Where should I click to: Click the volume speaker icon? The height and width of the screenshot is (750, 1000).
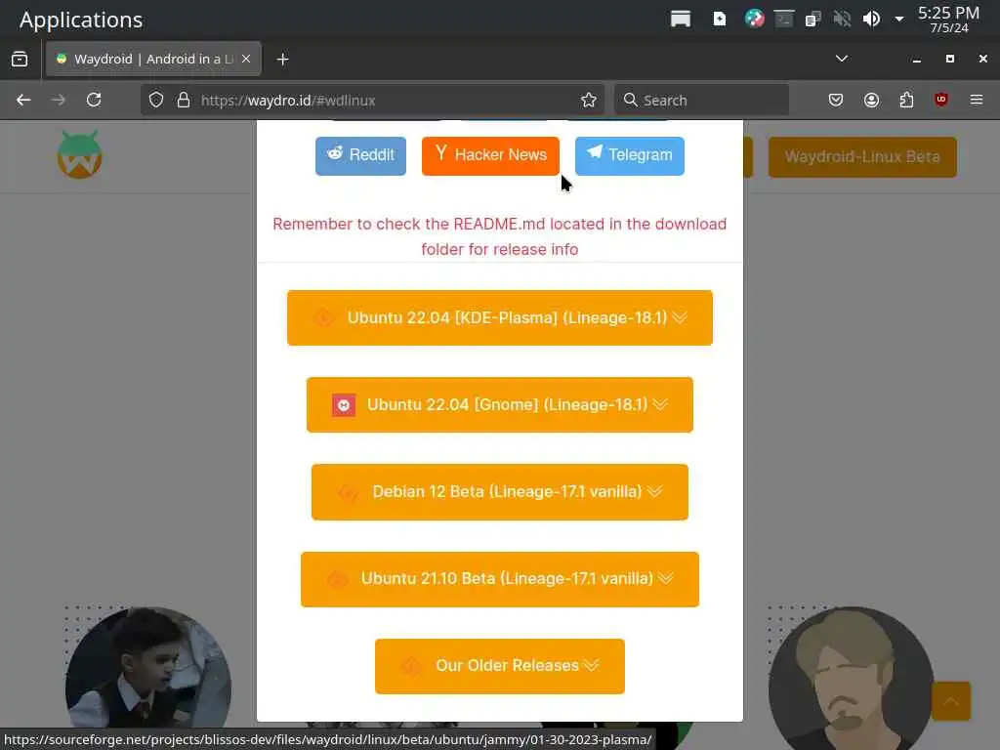point(871,20)
